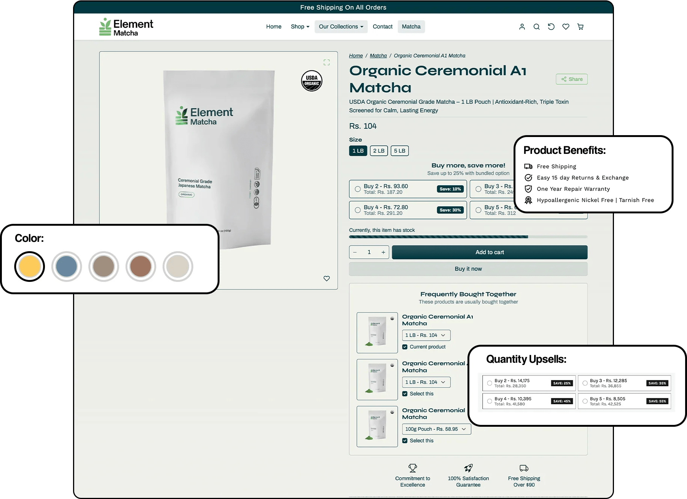Image resolution: width=687 pixels, height=499 pixels.
Task: Open second product's 1 LB - Rs. 104 dropdown
Action: tap(426, 382)
